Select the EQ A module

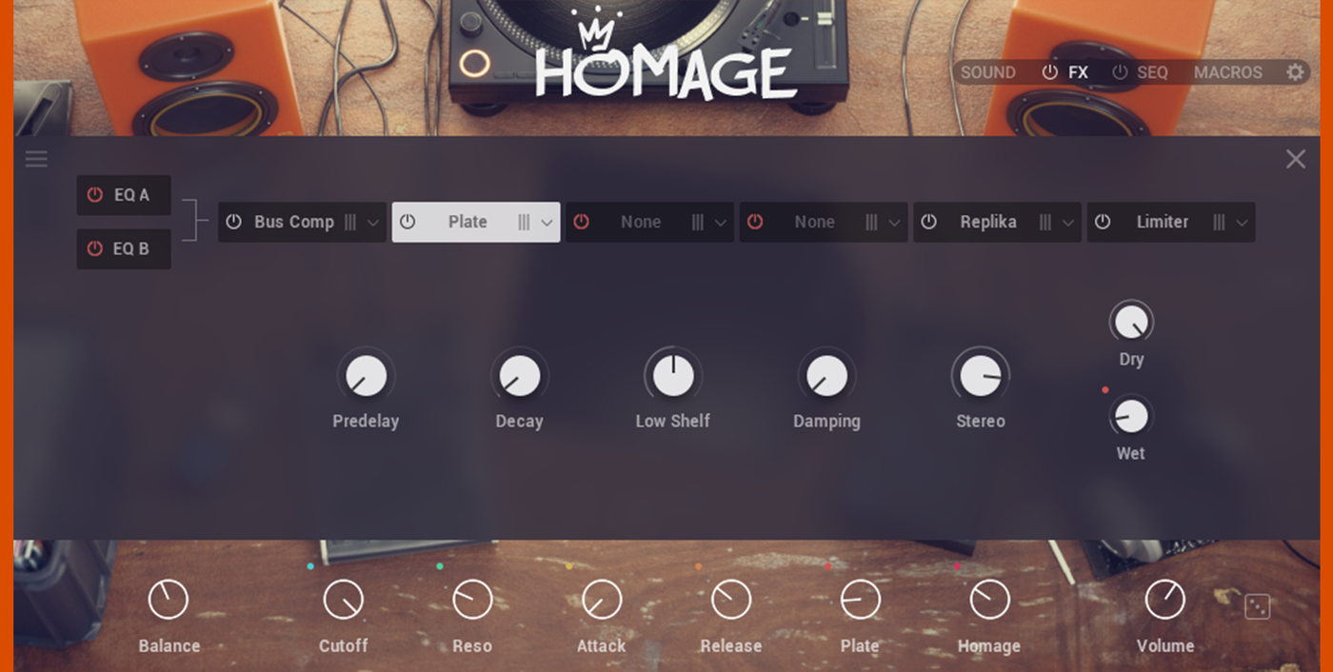124,194
